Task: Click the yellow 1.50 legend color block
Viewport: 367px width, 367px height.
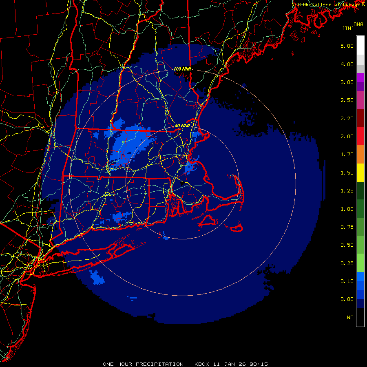Action: 360,172
